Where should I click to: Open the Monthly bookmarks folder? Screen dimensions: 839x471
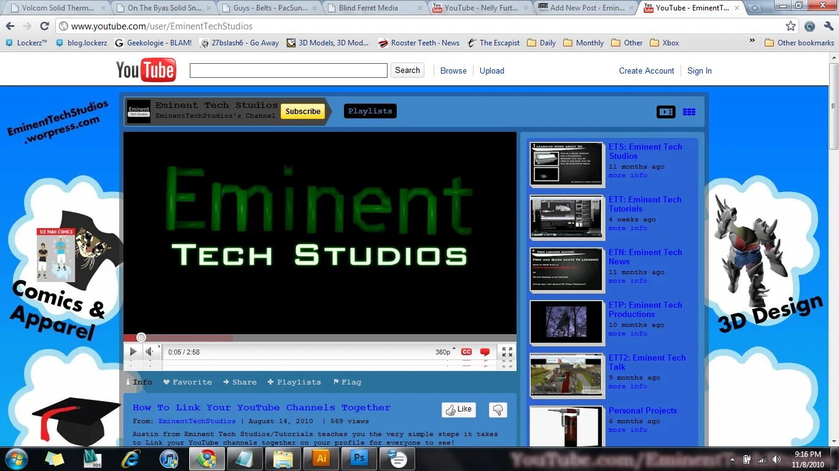coord(583,43)
